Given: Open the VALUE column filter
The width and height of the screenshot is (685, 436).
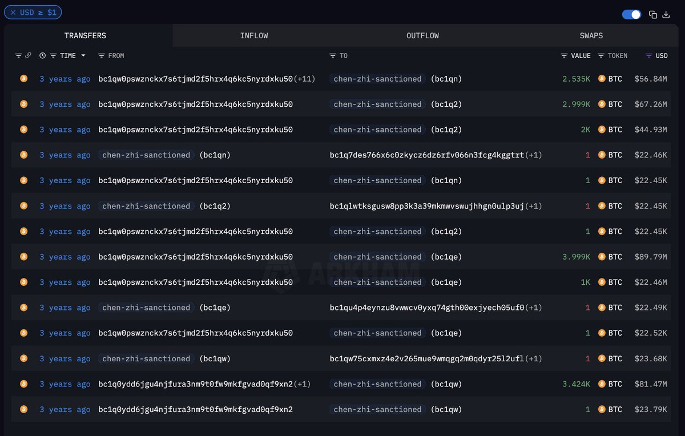Looking at the screenshot, I should tap(564, 55).
